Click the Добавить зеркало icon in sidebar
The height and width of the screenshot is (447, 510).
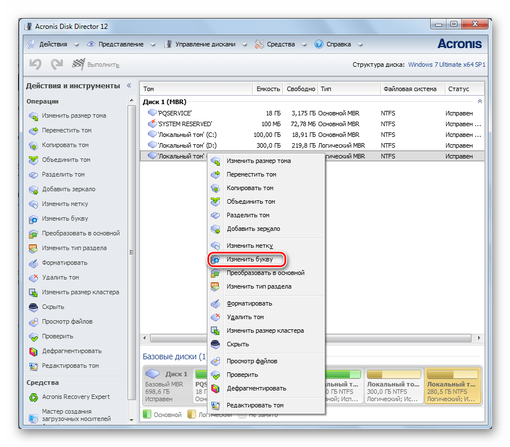pyautogui.click(x=33, y=189)
